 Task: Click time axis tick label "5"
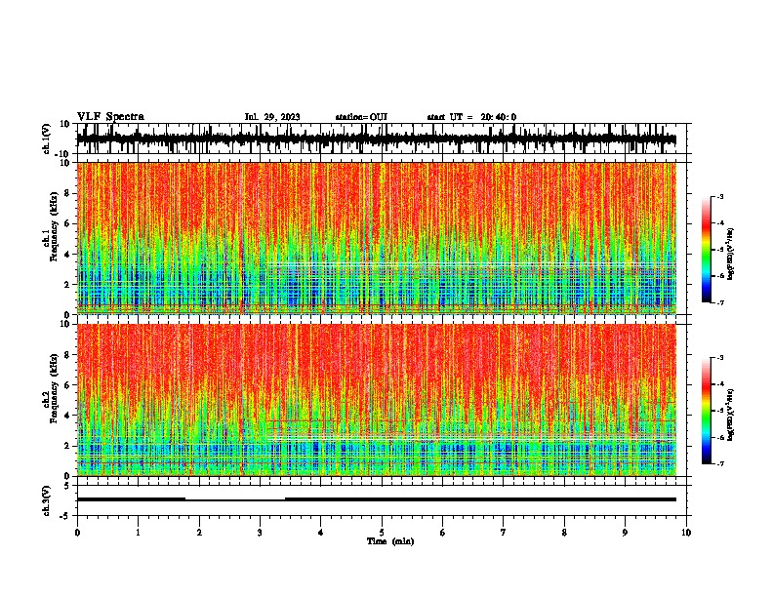(382, 533)
